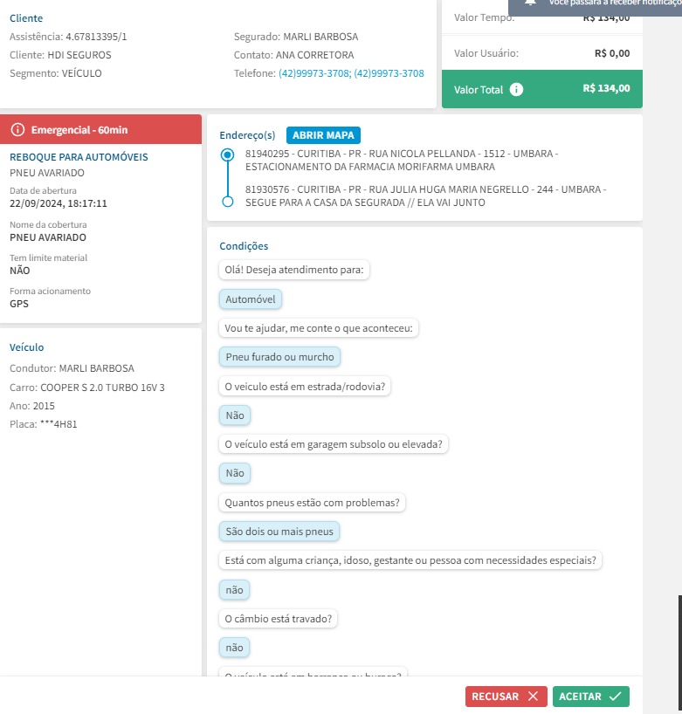This screenshot has width=682, height=714.
Task: Decline the service with RECUSAR button
Action: coord(506,697)
